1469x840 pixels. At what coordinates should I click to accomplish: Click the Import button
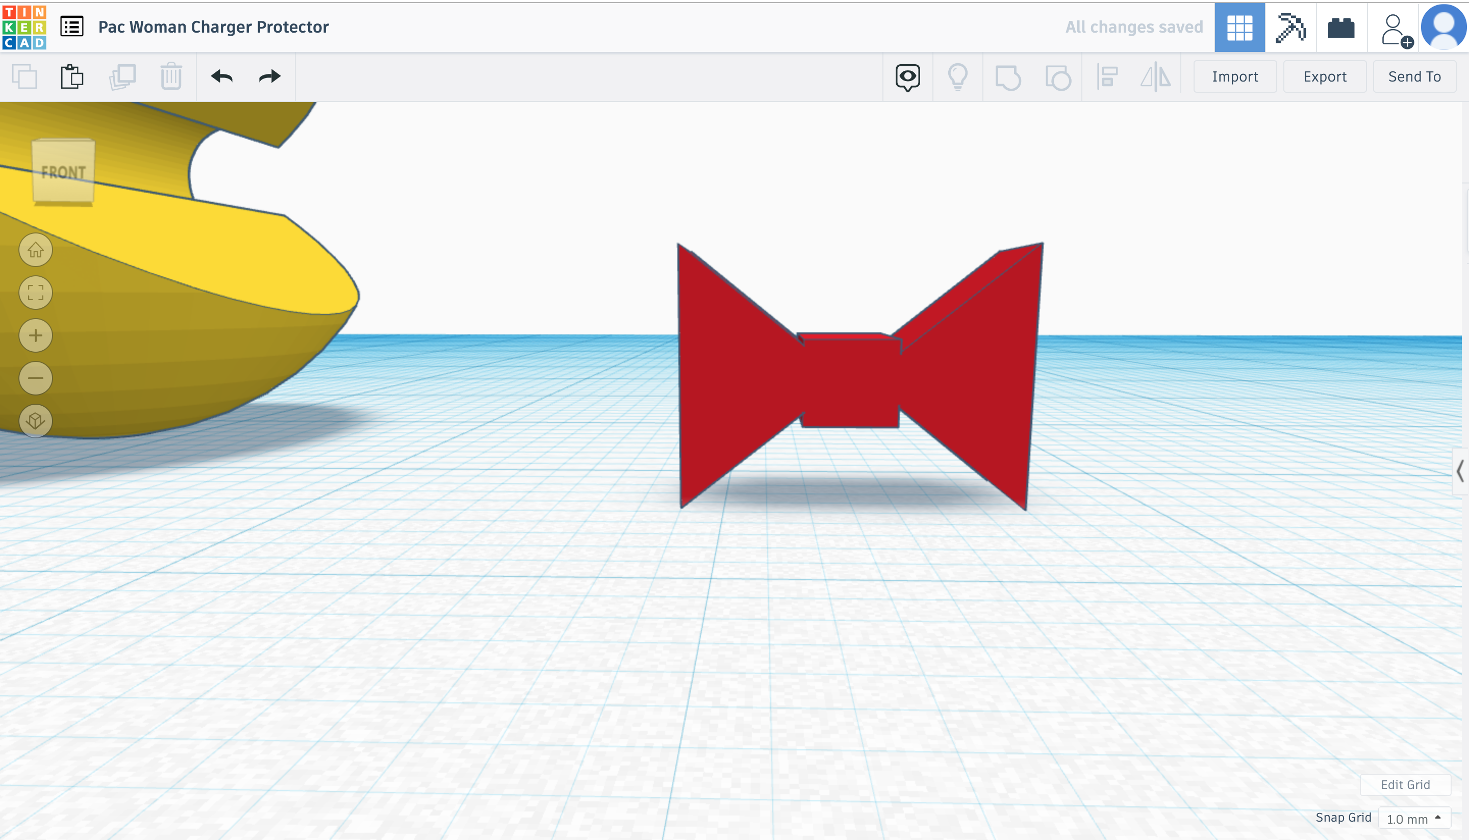click(1235, 77)
